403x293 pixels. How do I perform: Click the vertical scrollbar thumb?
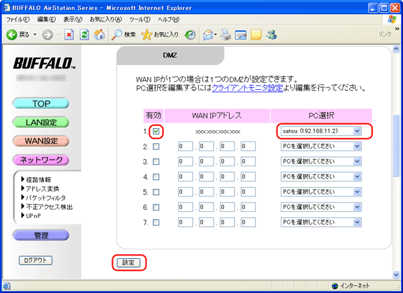click(396, 145)
